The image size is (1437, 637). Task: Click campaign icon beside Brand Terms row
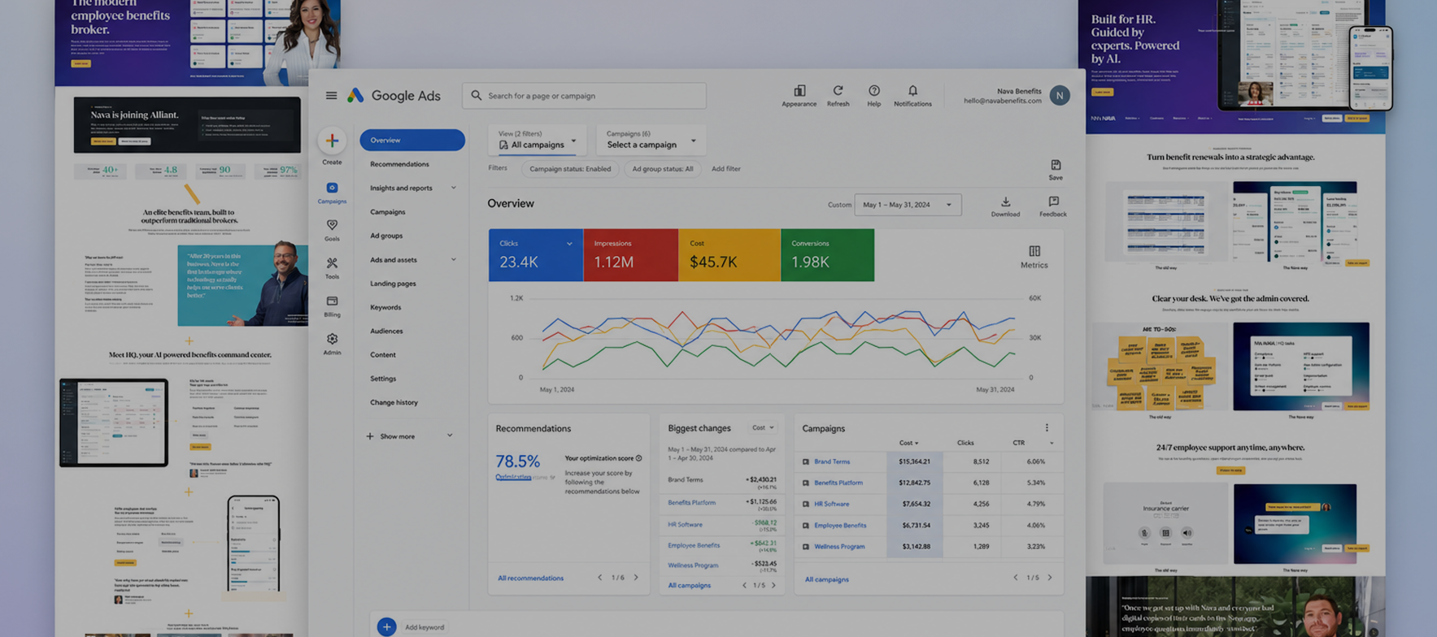806,461
